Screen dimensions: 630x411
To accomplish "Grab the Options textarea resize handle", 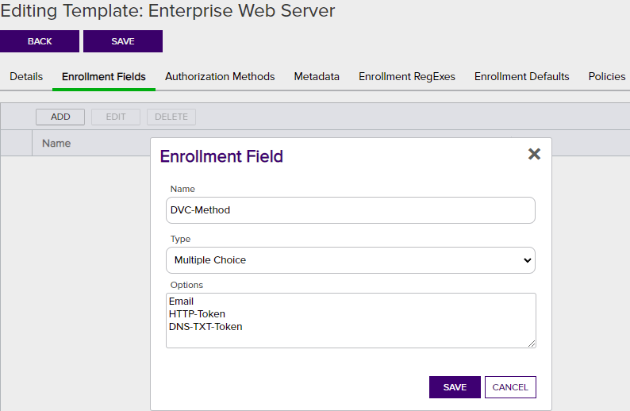I will tap(532, 344).
